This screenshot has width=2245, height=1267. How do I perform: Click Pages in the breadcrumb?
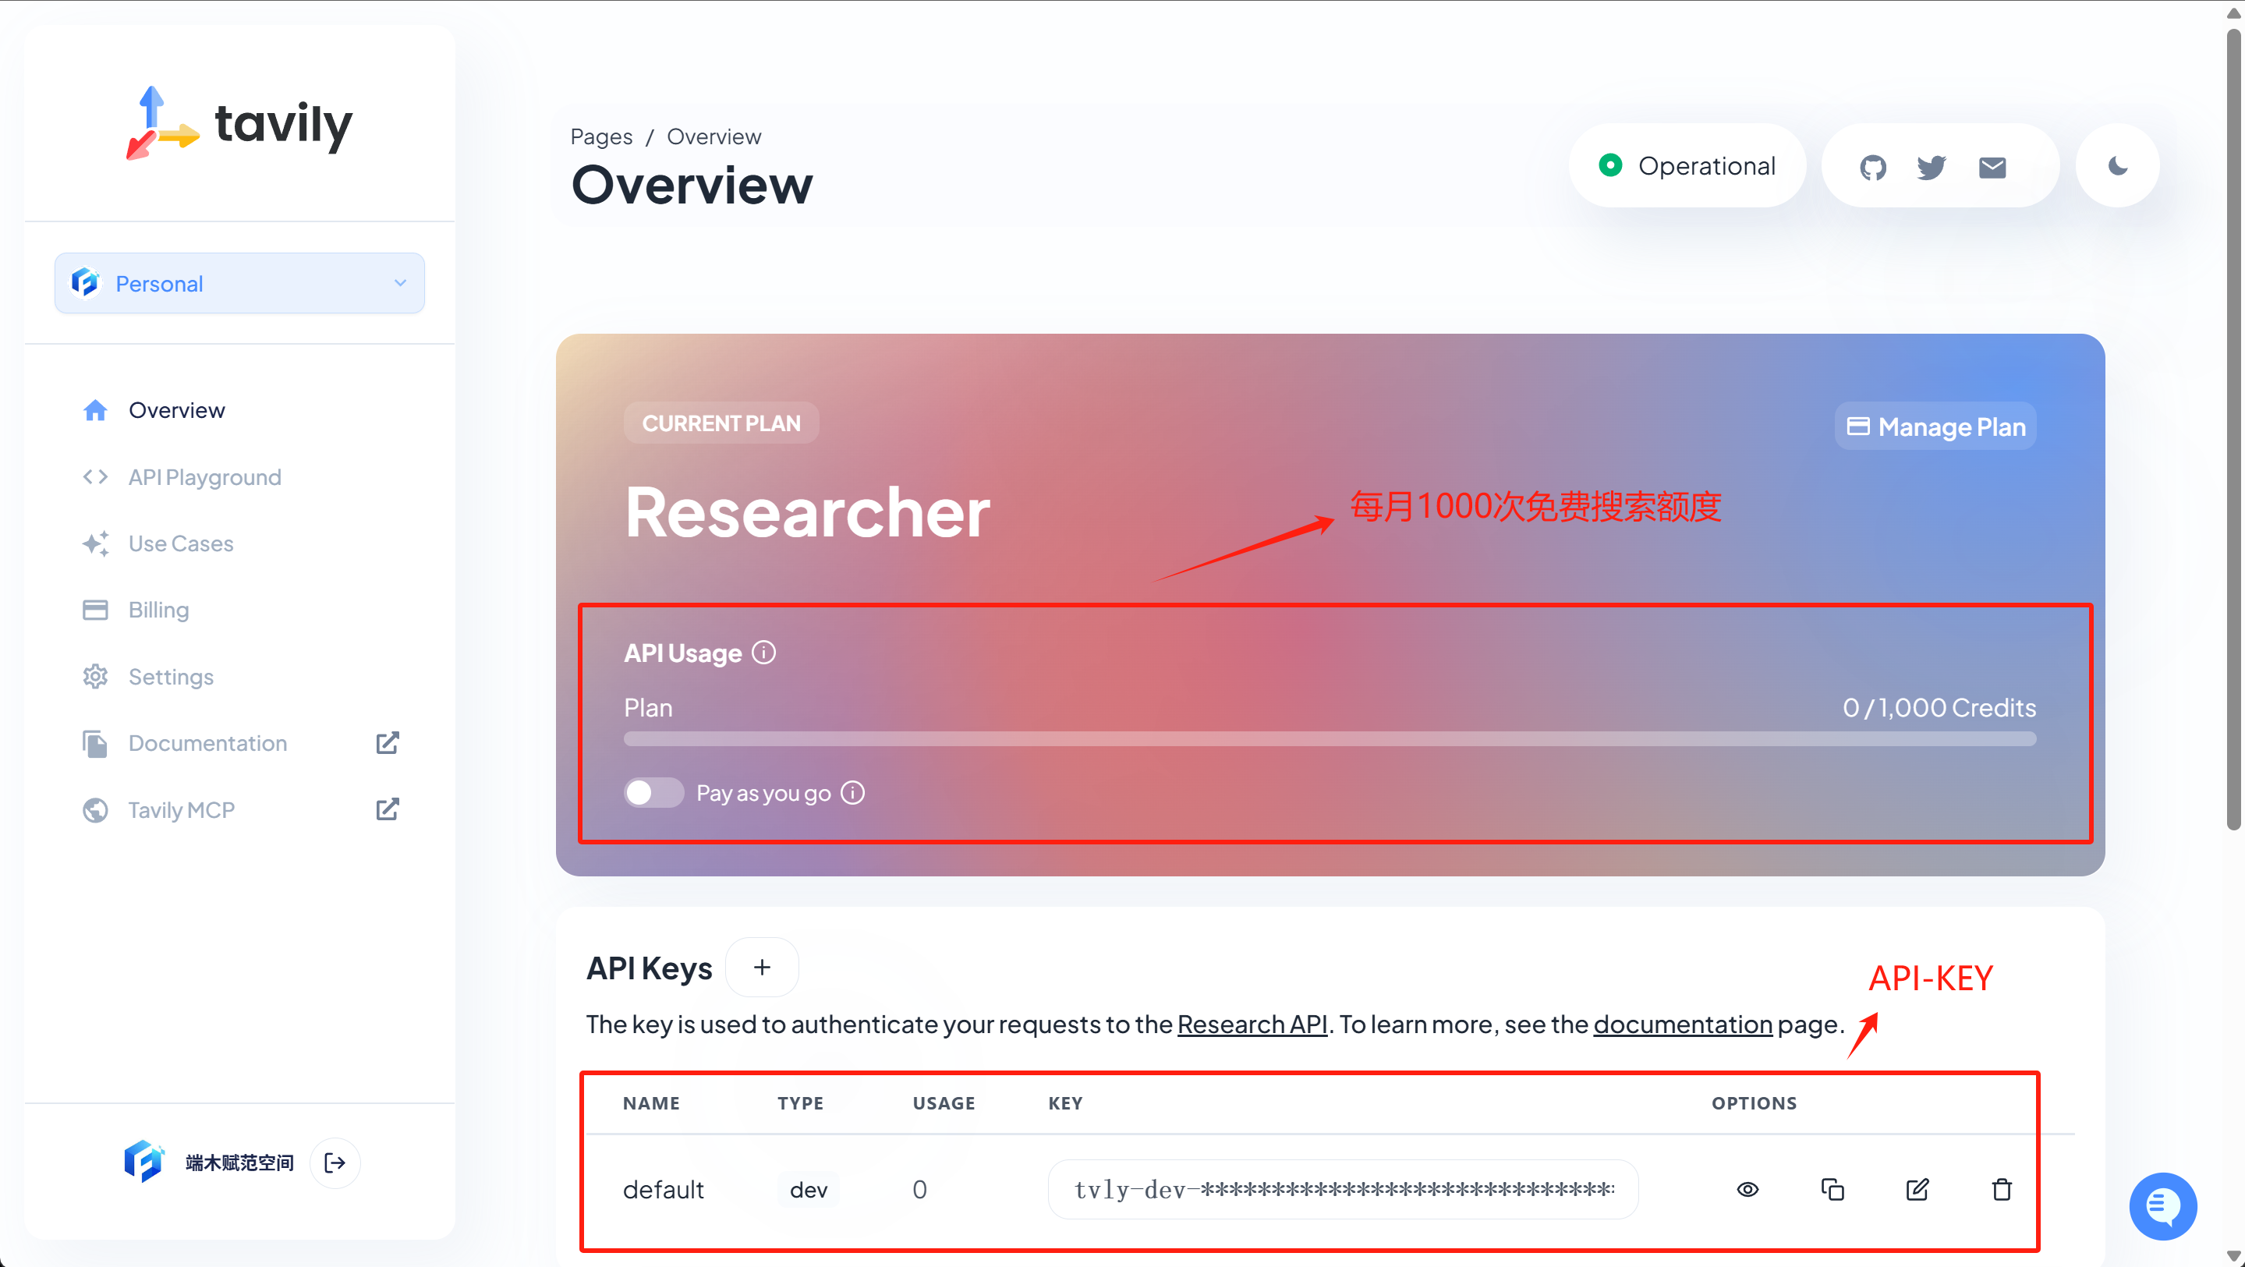point(601,138)
